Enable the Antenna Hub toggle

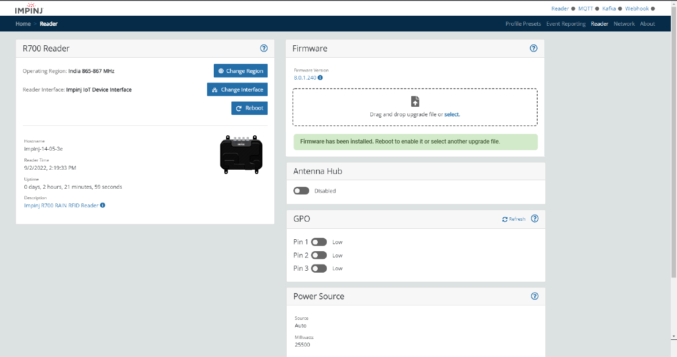[301, 191]
